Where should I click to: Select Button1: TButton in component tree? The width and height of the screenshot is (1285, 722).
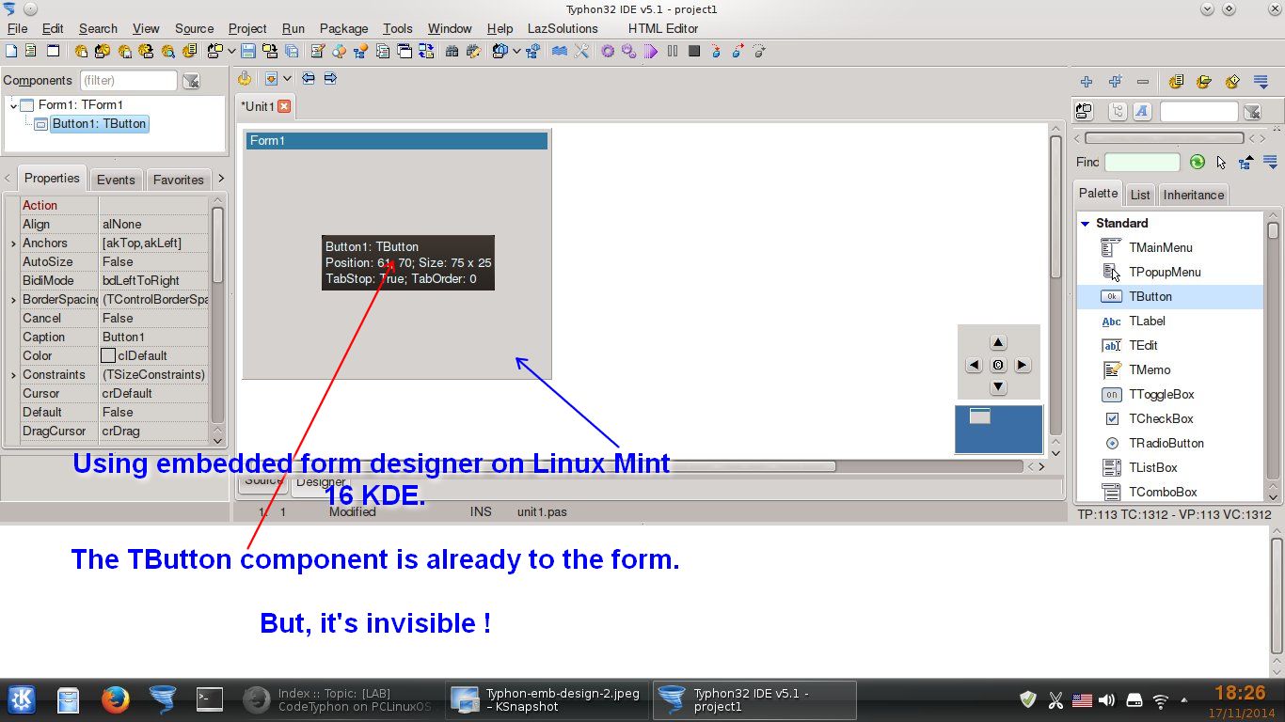[x=99, y=124]
